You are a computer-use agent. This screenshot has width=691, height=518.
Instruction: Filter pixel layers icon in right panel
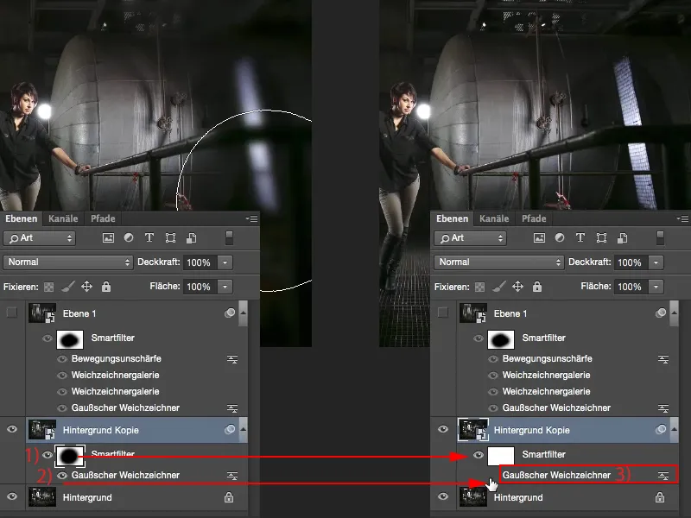(x=539, y=238)
